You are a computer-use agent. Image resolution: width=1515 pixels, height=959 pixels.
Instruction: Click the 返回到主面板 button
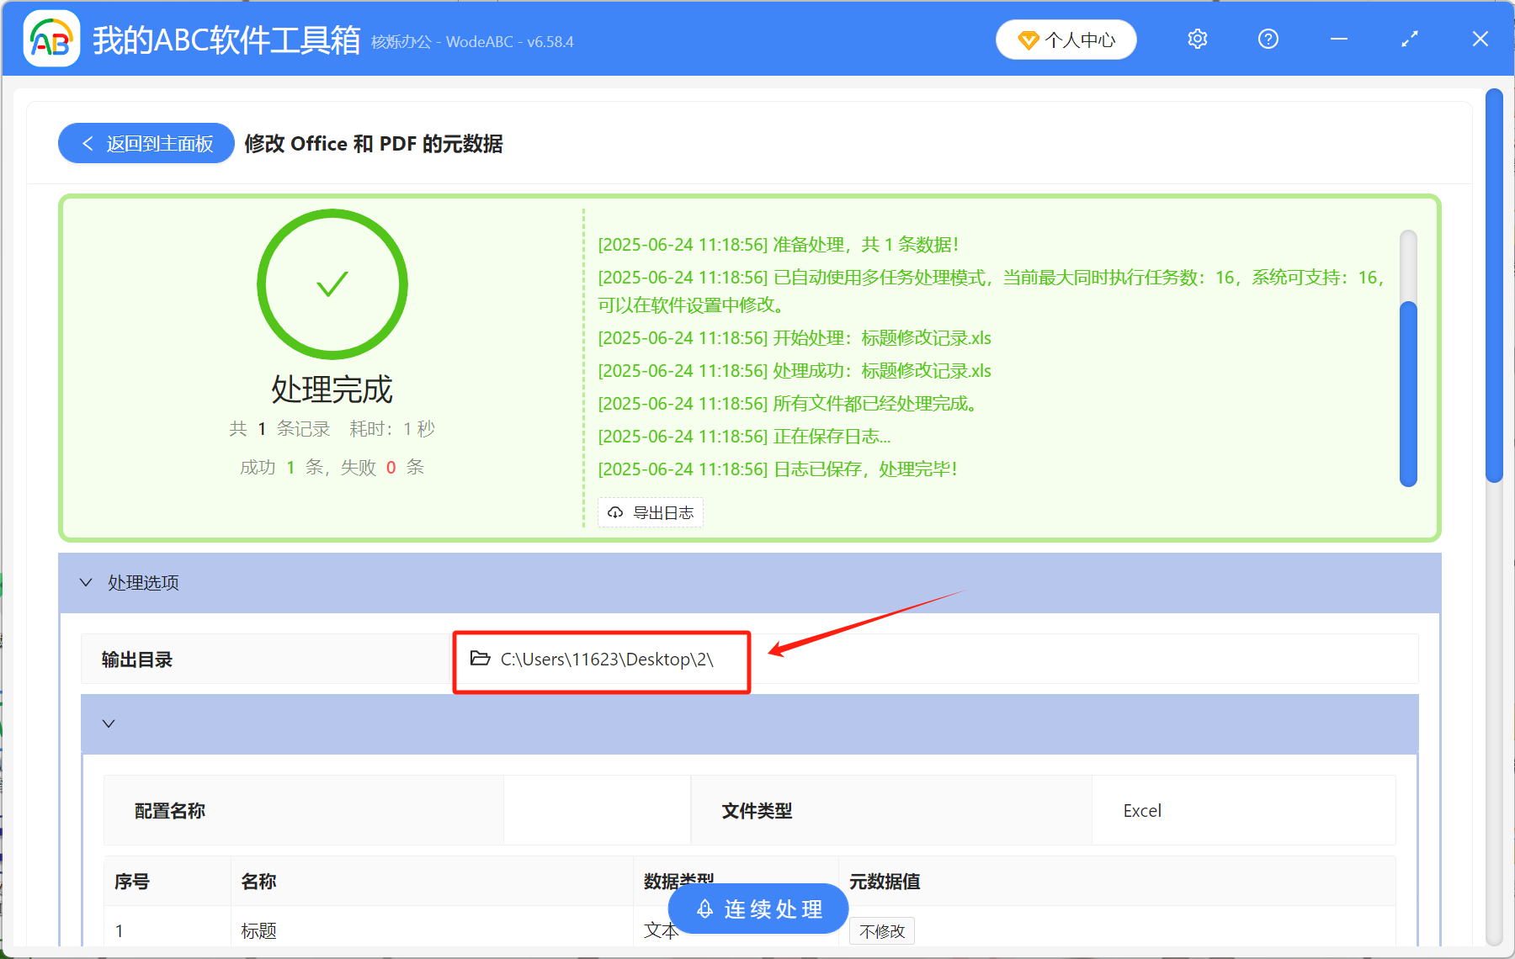146,143
